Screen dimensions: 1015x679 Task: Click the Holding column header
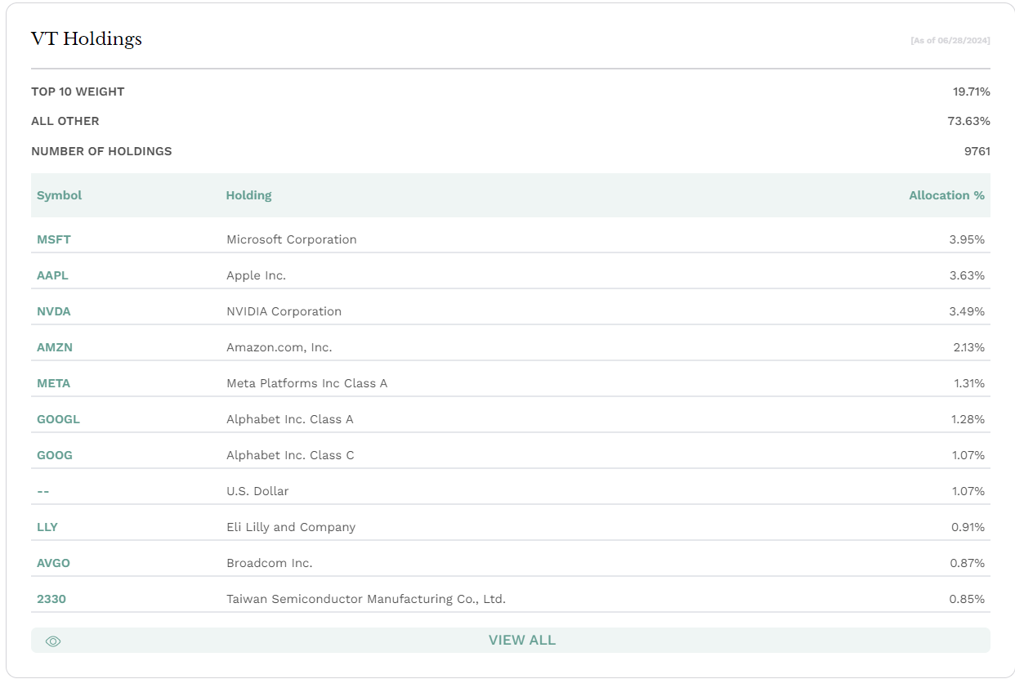click(x=249, y=195)
